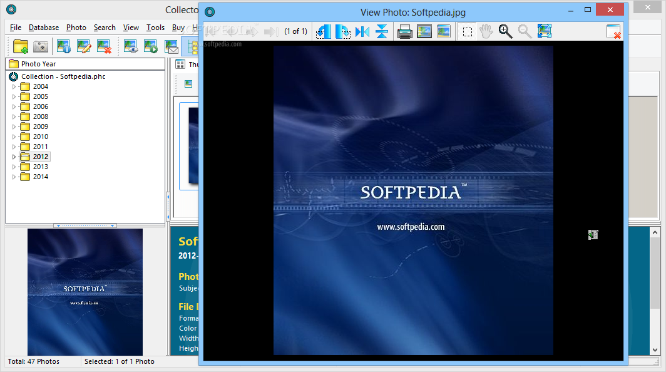This screenshot has height=372, width=666.
Task: Expand the 2008 folder
Action: tap(14, 117)
